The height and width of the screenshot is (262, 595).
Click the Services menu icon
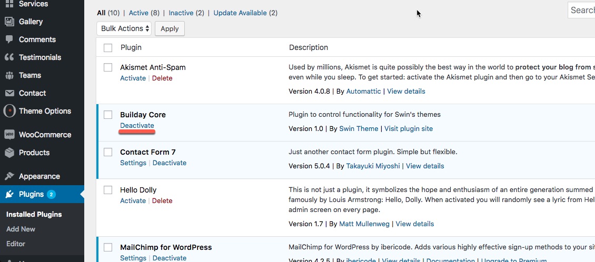pos(9,4)
